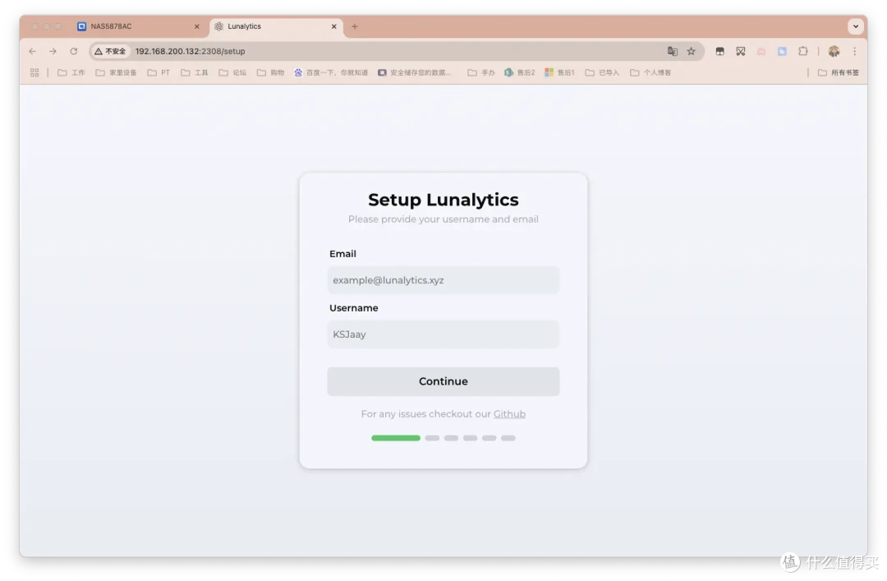887x581 pixels.
Task: Click the blue bird extension icon
Action: tap(783, 52)
